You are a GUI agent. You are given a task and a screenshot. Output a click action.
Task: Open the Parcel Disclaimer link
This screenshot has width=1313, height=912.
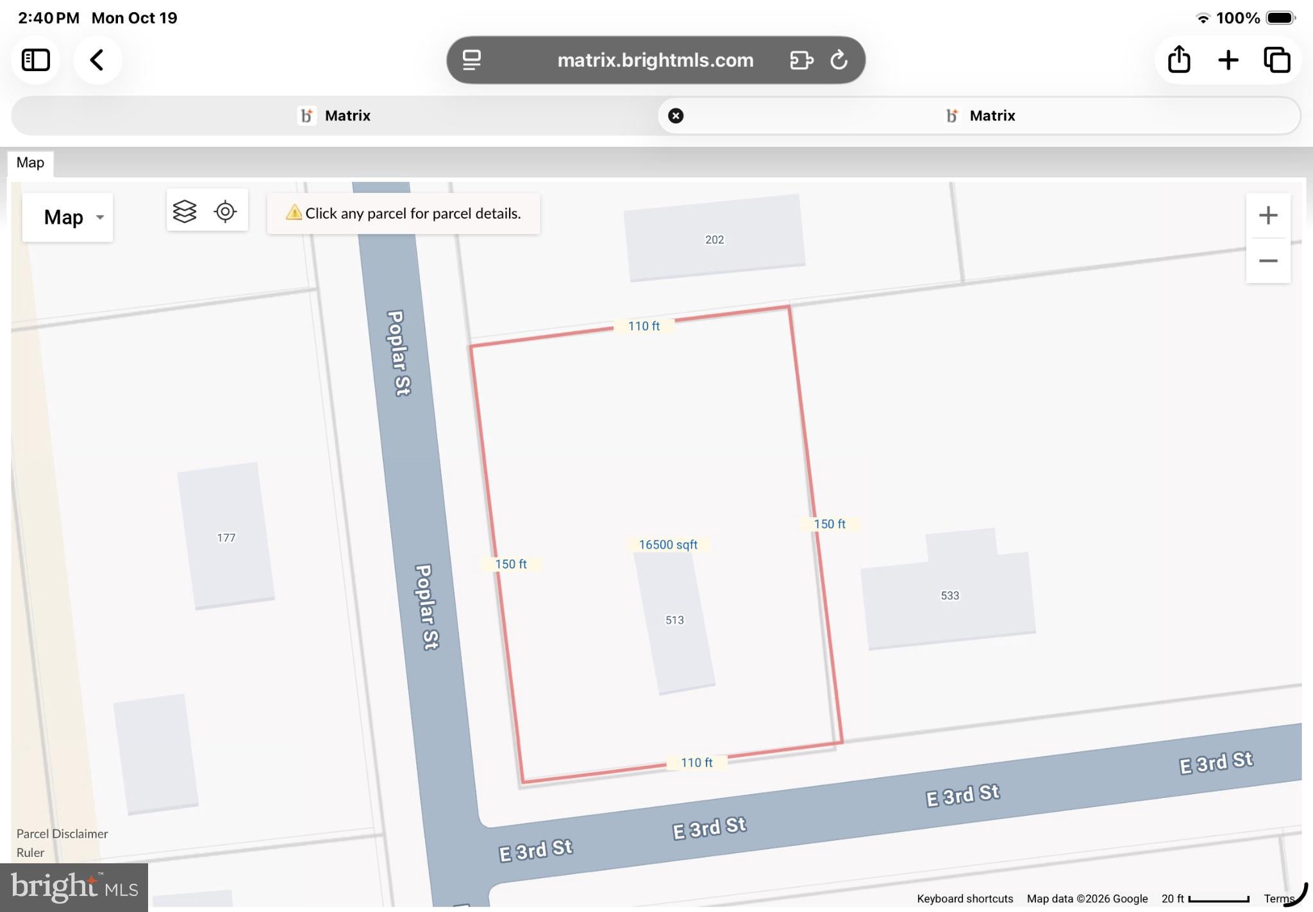(62, 834)
